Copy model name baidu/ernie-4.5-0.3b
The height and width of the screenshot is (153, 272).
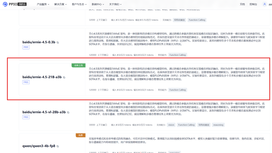58,42
